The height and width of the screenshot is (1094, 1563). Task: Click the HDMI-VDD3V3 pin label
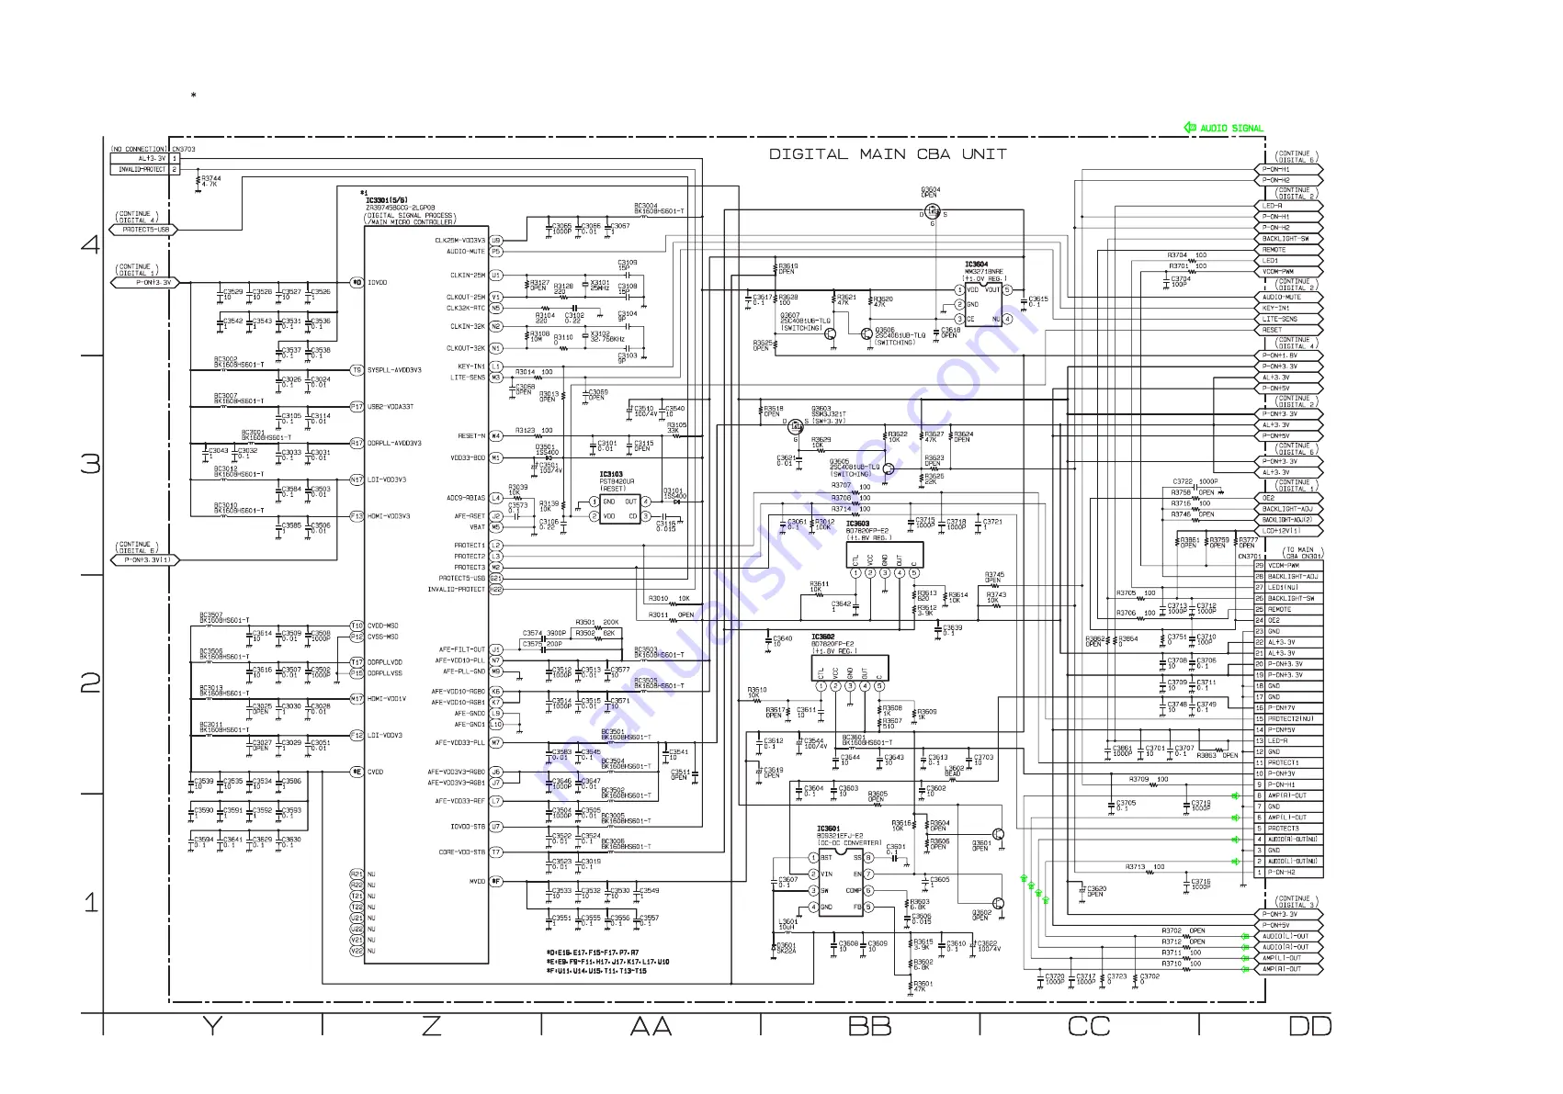(389, 516)
